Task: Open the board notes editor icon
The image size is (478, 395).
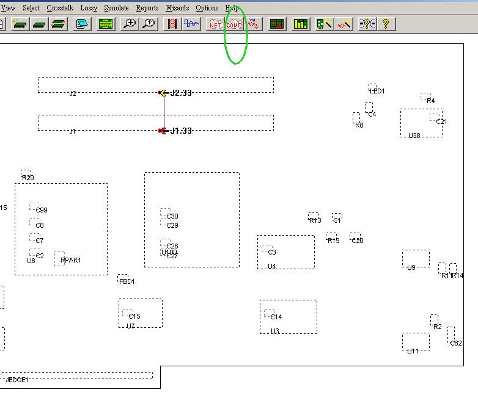Action: (82, 24)
